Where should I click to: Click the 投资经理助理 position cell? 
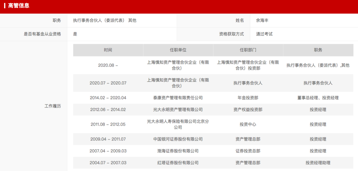318,163
